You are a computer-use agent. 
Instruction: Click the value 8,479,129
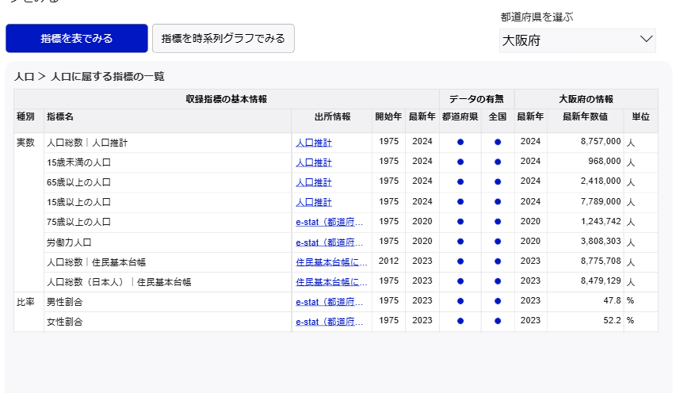coord(601,281)
